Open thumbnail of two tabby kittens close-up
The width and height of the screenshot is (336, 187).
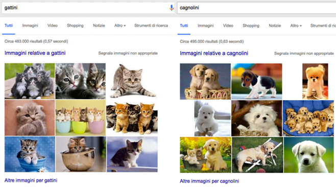pos(81,81)
